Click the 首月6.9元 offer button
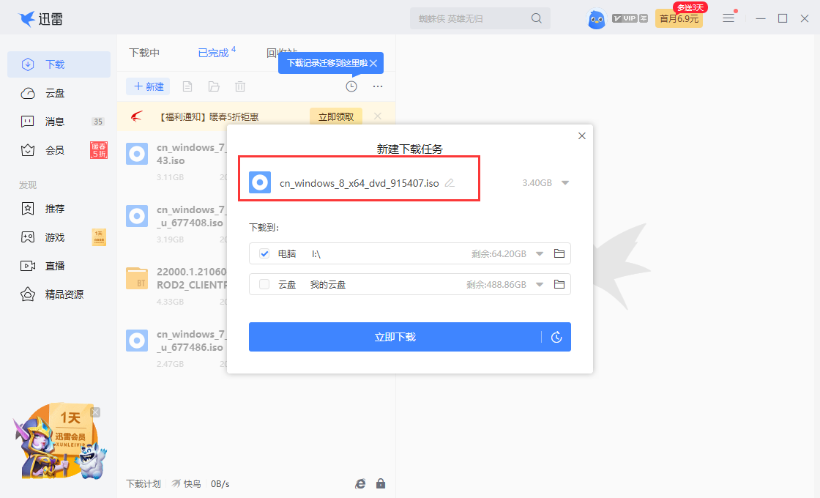The height and width of the screenshot is (498, 820). 679,19
